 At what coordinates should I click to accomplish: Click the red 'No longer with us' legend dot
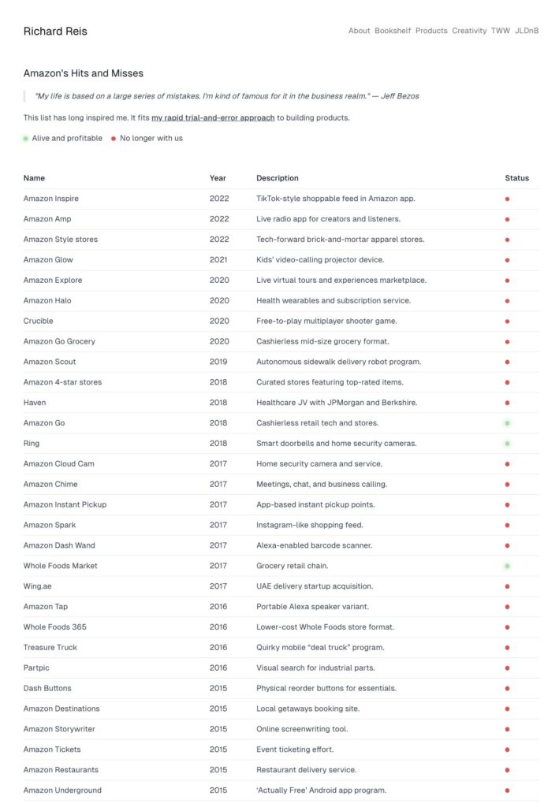114,139
